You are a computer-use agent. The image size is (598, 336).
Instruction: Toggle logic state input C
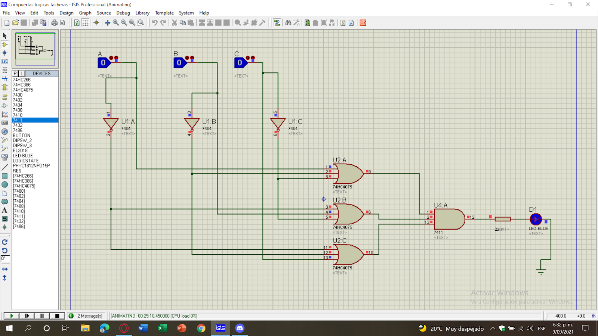(x=241, y=63)
